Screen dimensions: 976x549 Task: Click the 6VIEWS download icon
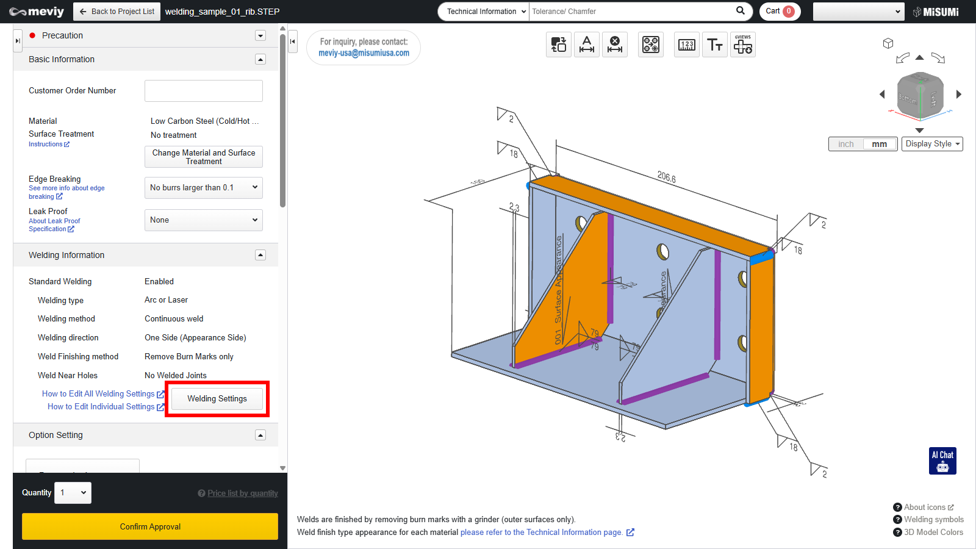[742, 45]
